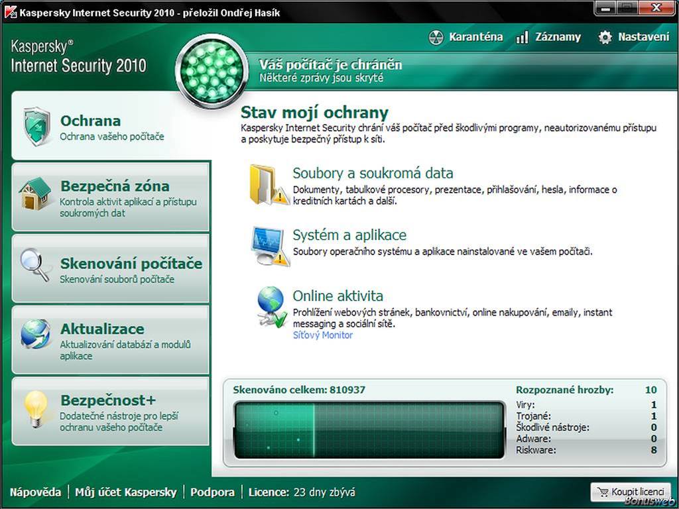Click the Podpora link in the footer

[212, 492]
